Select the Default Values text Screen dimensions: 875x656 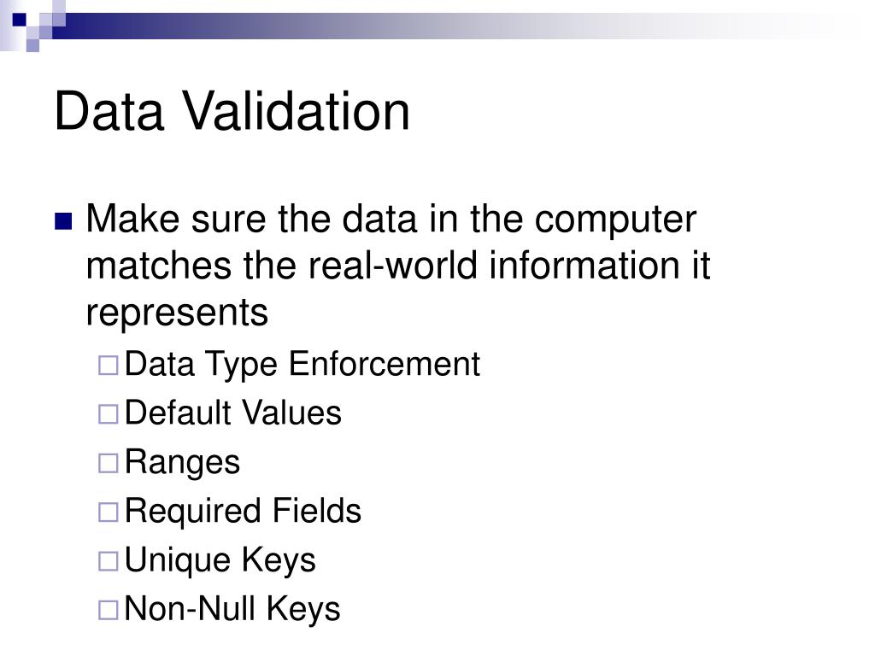pyautogui.click(x=232, y=413)
